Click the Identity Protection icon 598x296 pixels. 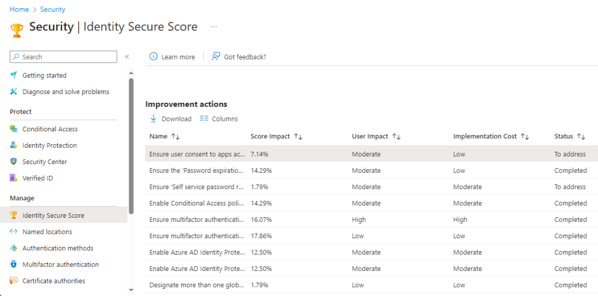click(14, 145)
